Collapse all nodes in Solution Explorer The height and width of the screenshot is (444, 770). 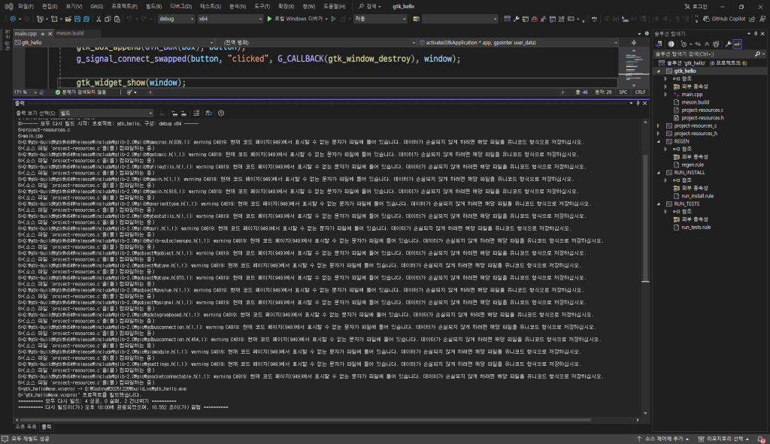pyautogui.click(x=708, y=44)
